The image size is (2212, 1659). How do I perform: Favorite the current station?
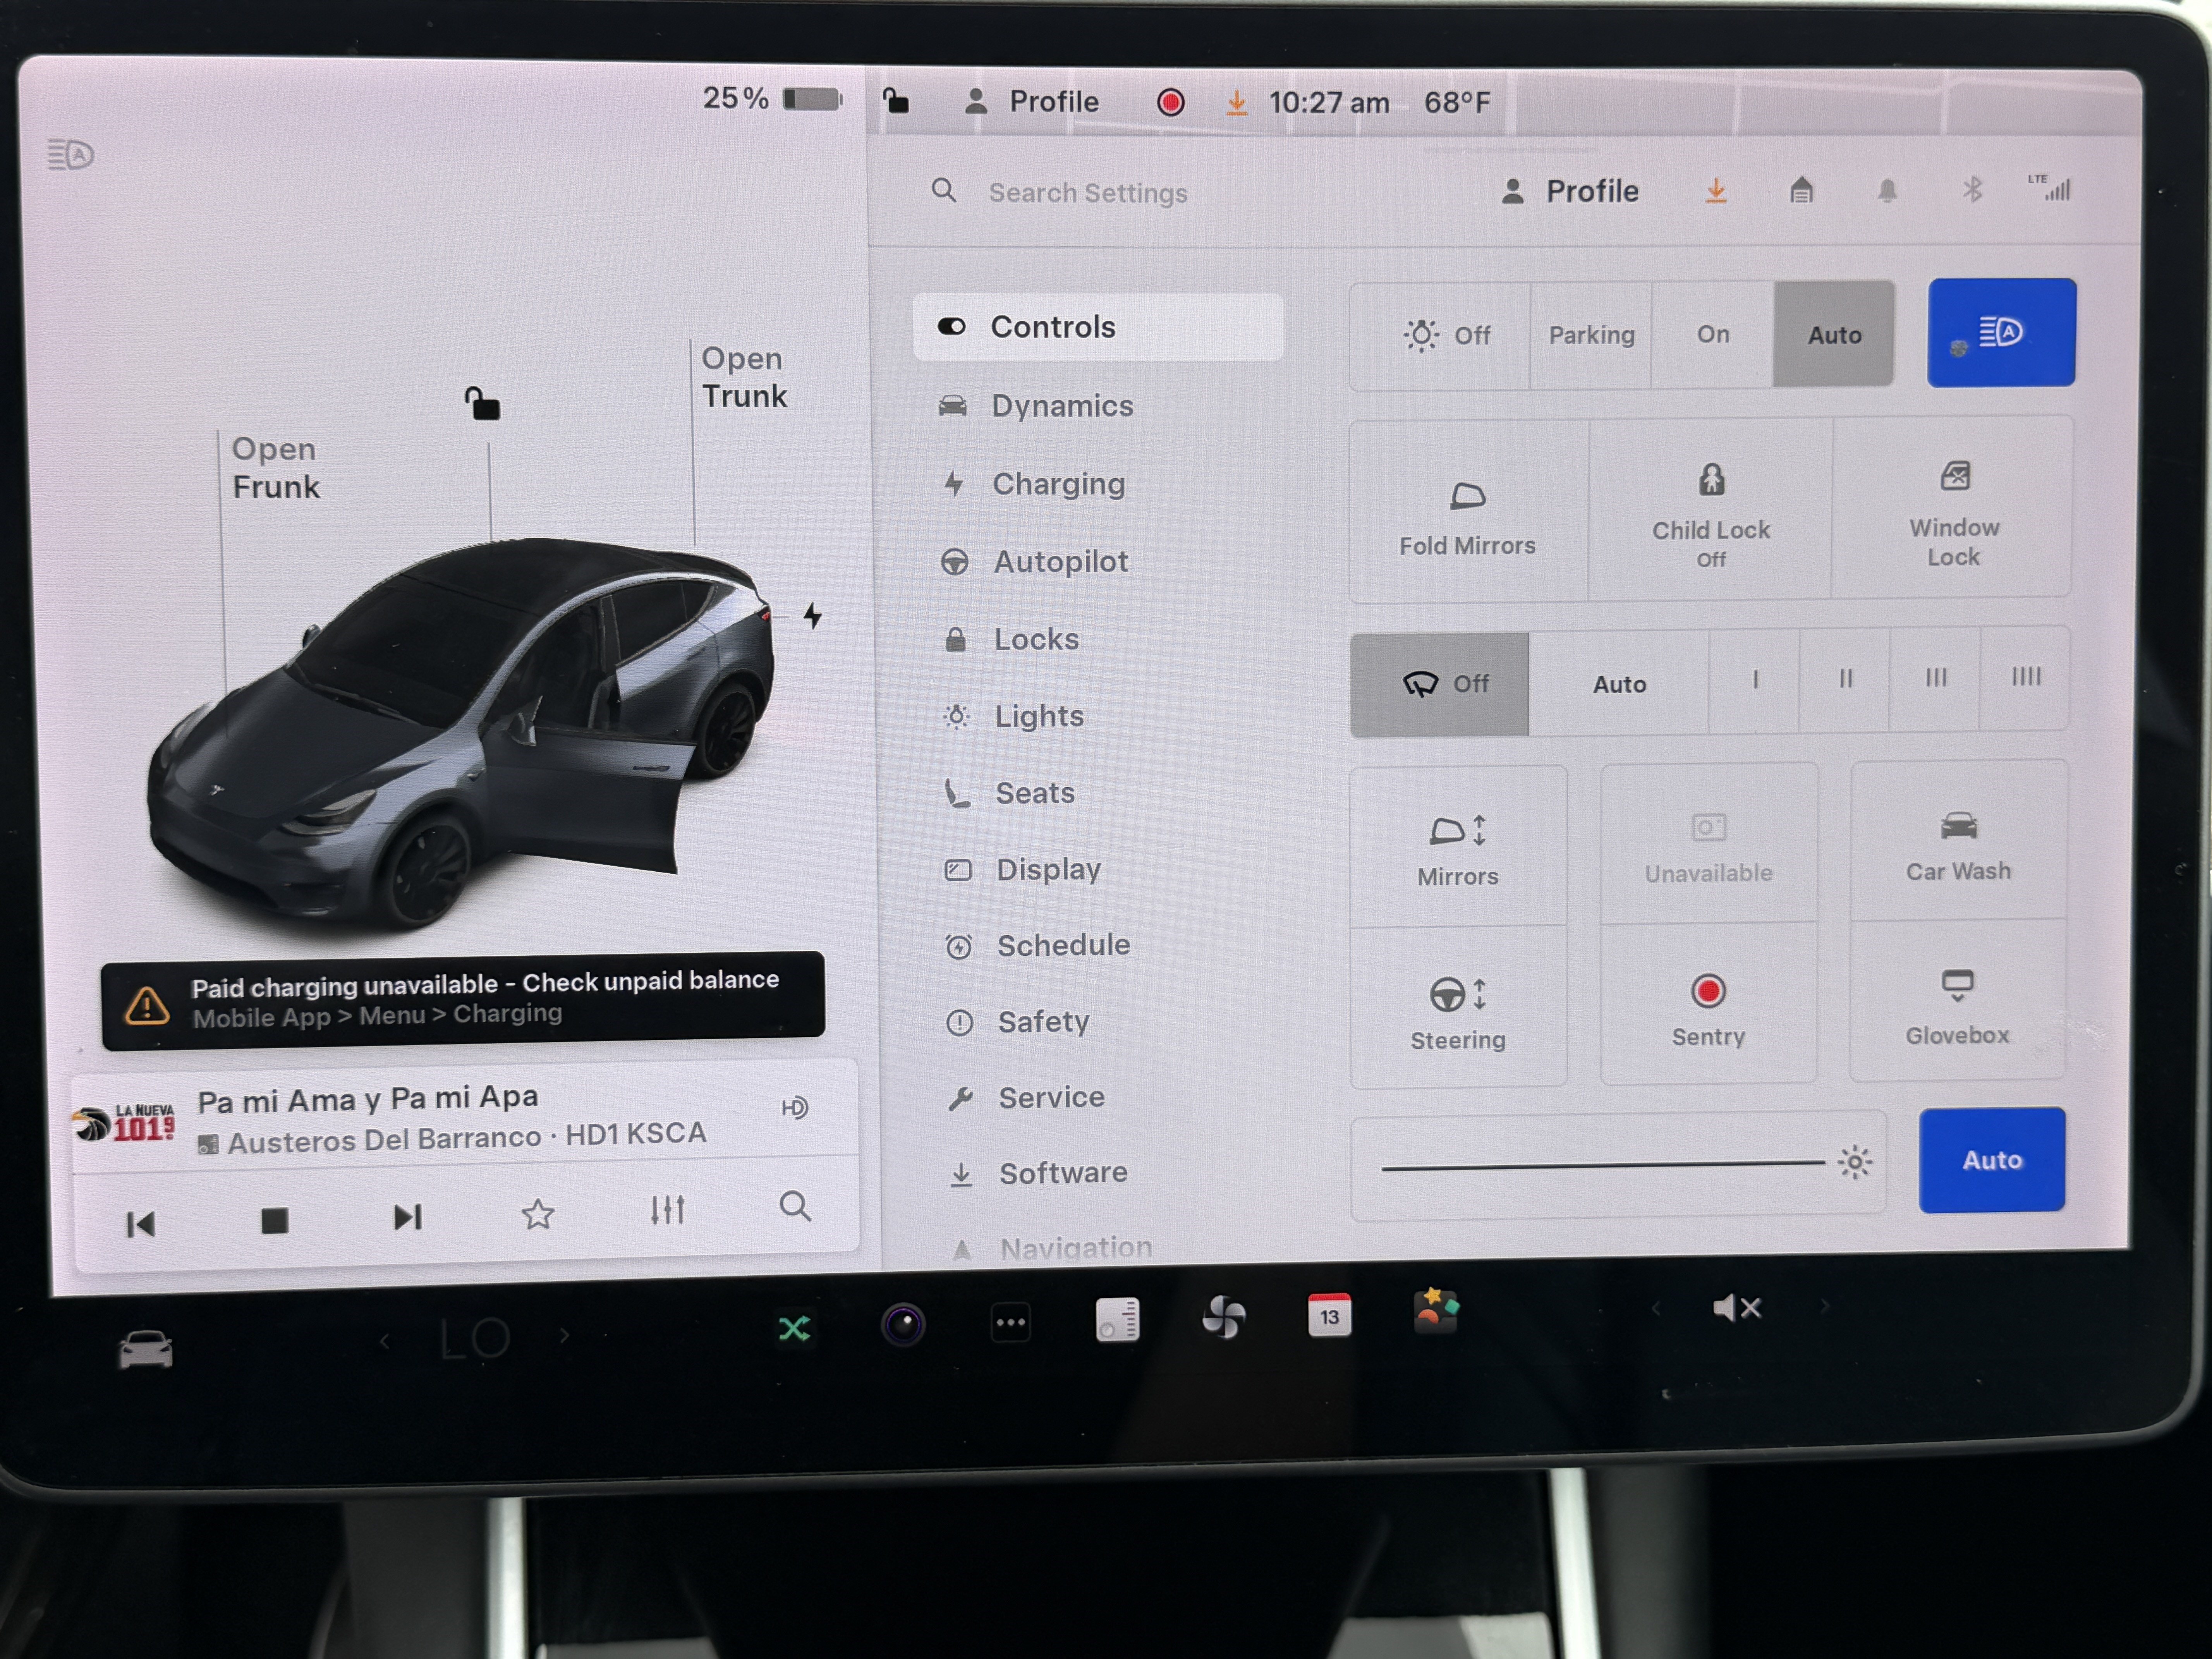[x=538, y=1214]
